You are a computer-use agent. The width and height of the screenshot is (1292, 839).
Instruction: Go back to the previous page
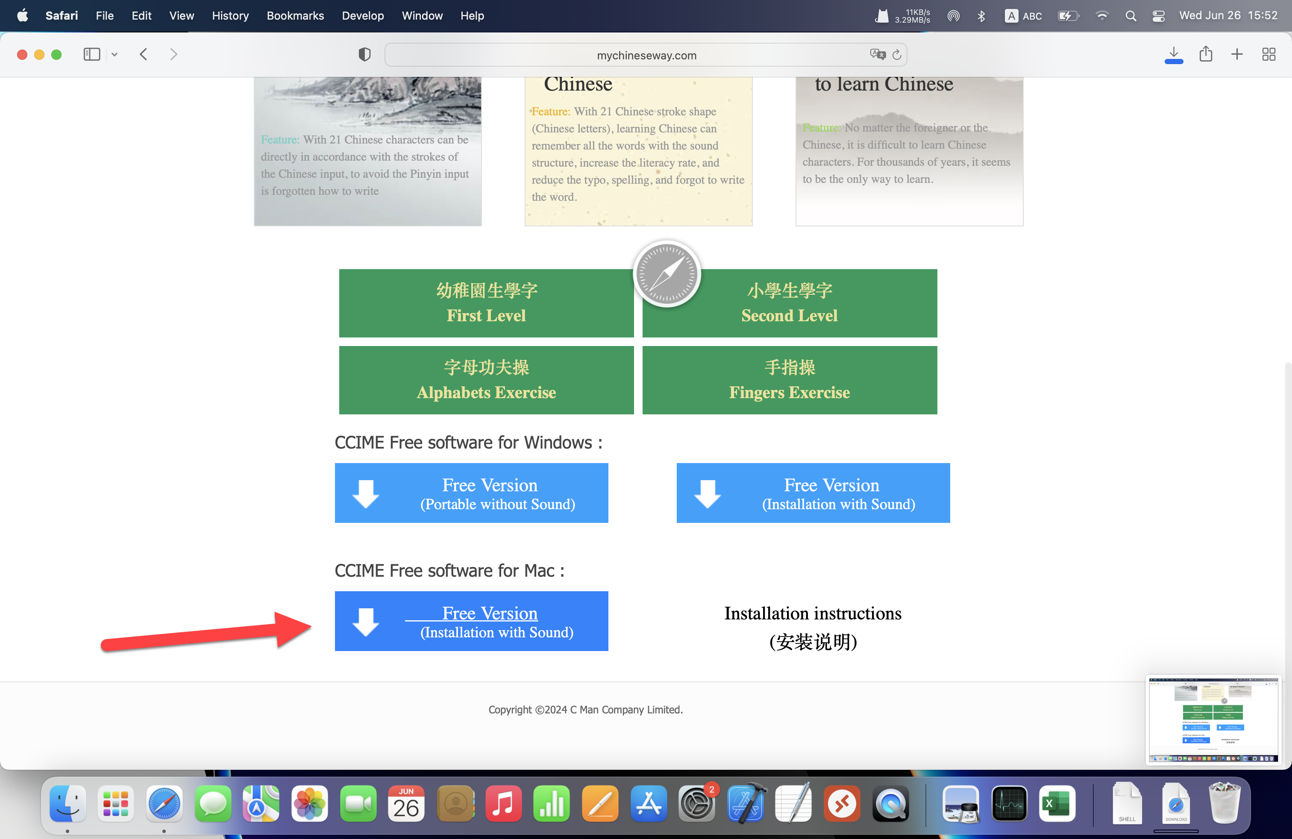pyautogui.click(x=143, y=54)
